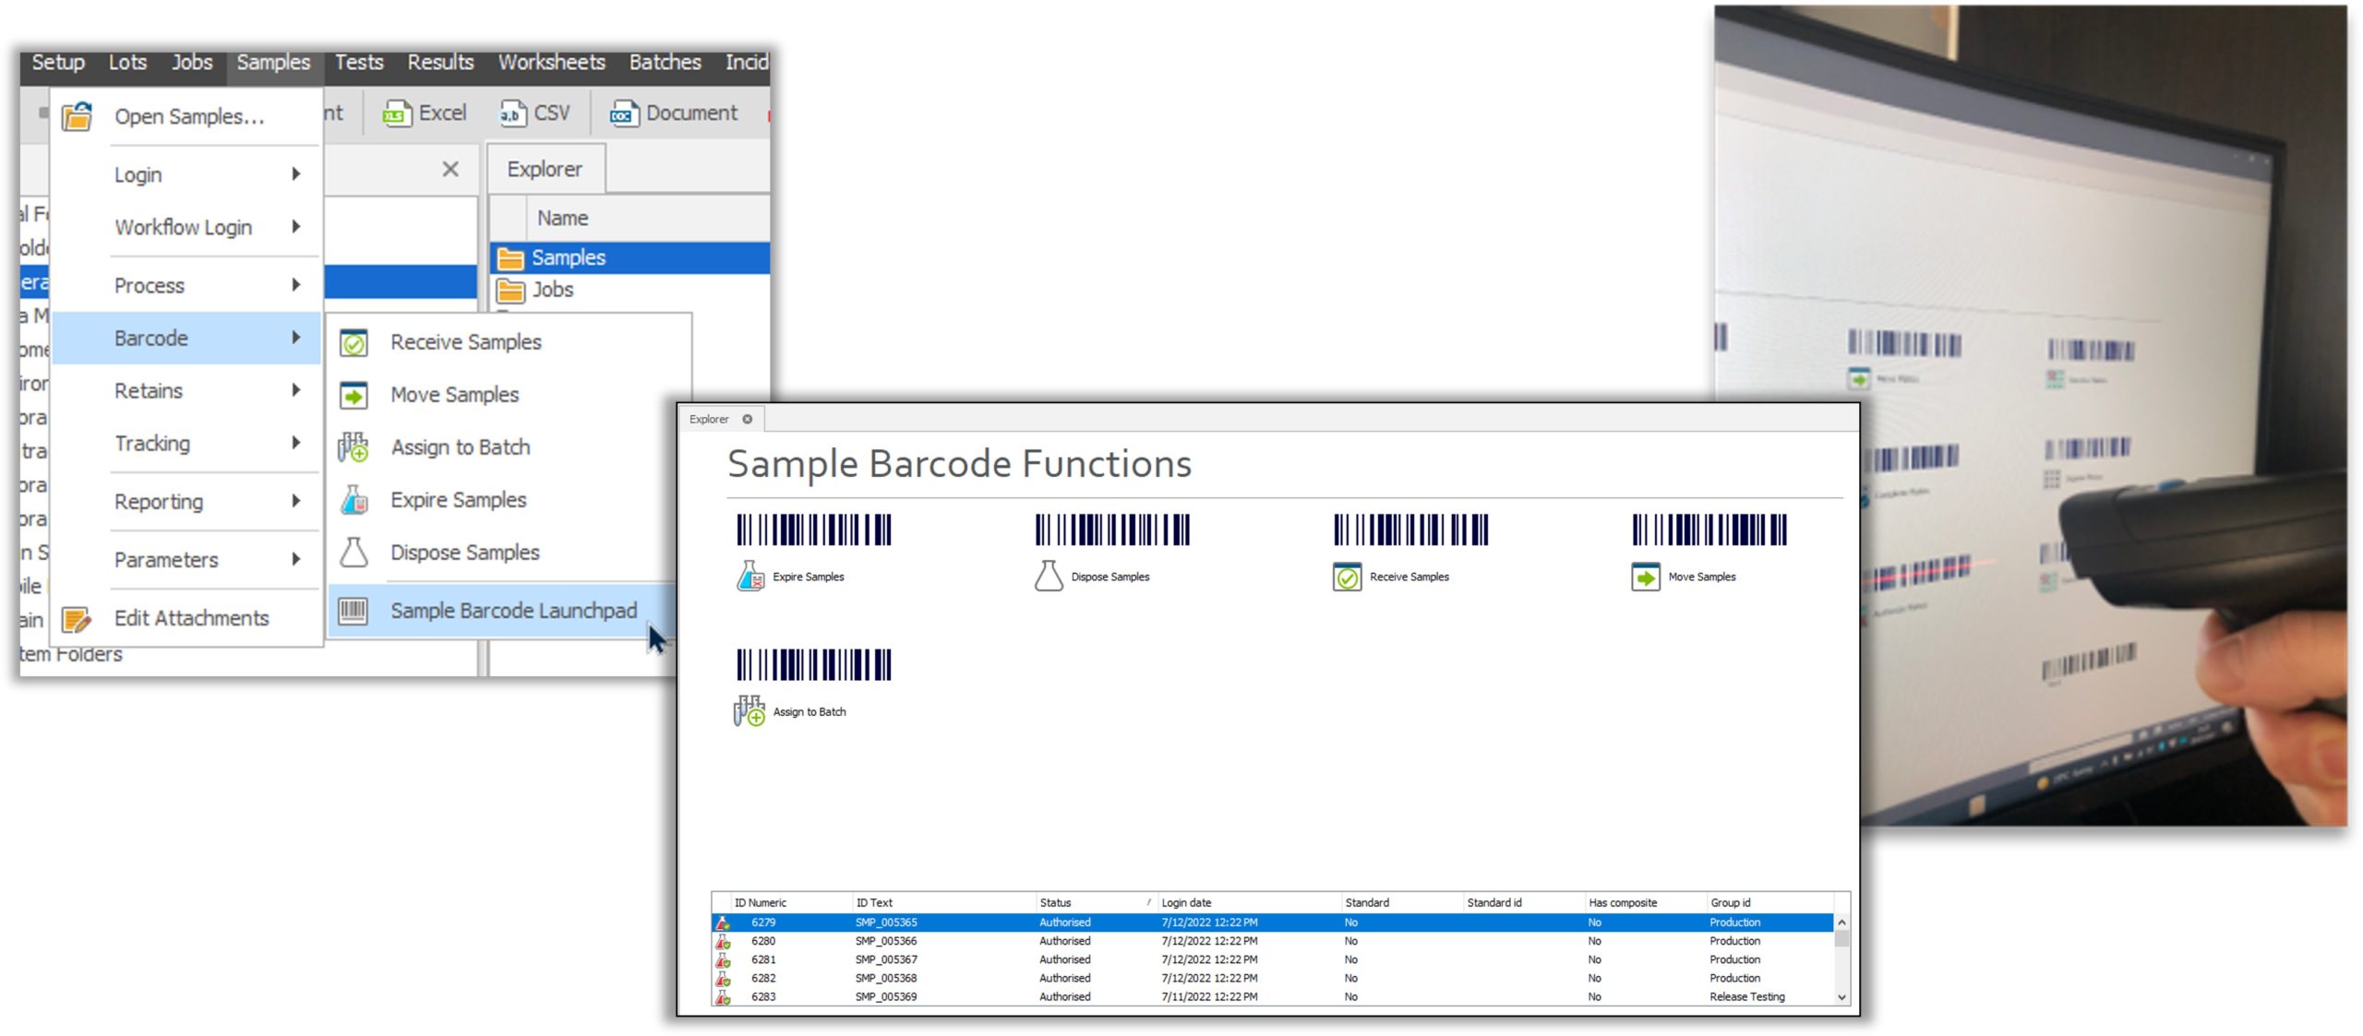2363x1036 pixels.
Task: Open the Tests menu
Action: [x=358, y=62]
